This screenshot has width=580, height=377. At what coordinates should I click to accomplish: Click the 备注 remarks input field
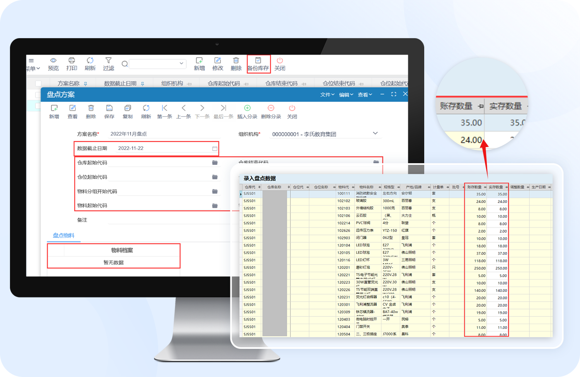pyautogui.click(x=170, y=220)
